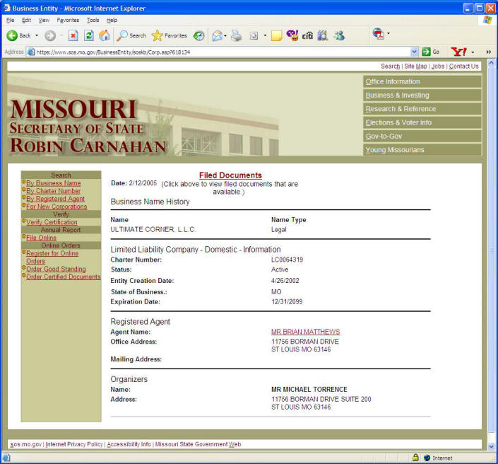The width and height of the screenshot is (498, 464).
Task: Click the scrollbar down arrow
Action: [x=491, y=446]
